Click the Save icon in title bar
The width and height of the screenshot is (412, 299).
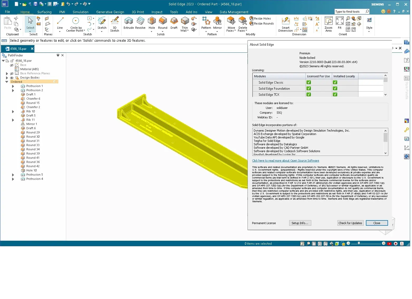(x=35, y=4)
